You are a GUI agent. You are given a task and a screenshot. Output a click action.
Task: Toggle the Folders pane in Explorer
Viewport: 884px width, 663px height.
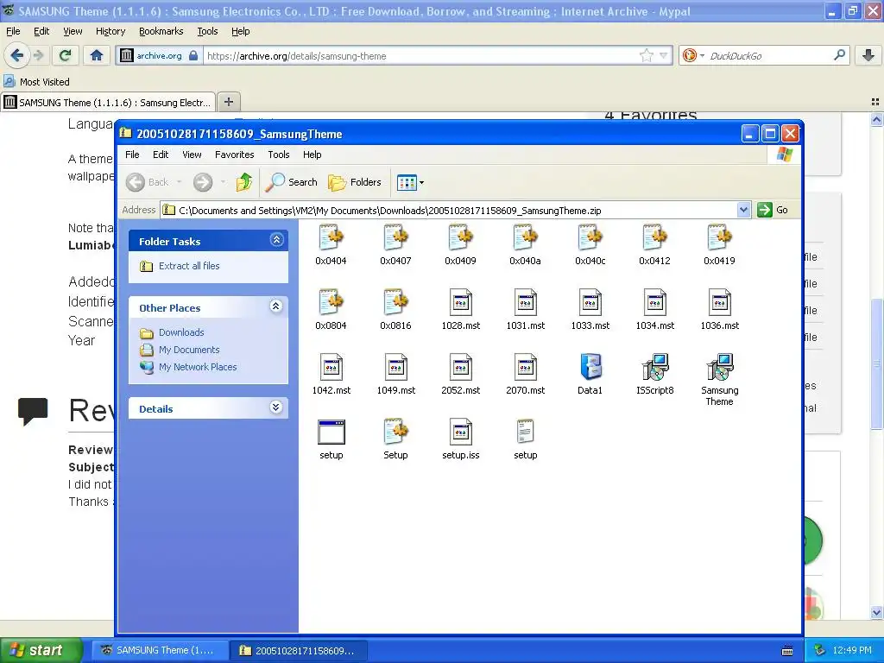[x=355, y=182]
